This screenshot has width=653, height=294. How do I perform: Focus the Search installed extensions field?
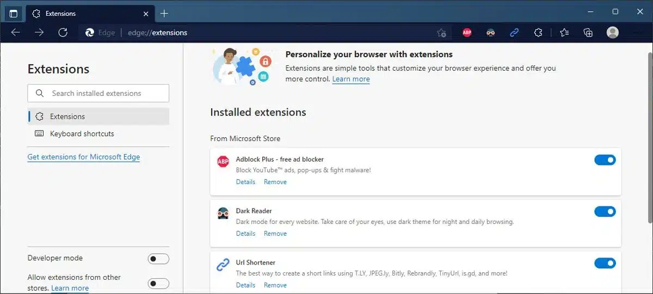pyautogui.click(x=98, y=93)
